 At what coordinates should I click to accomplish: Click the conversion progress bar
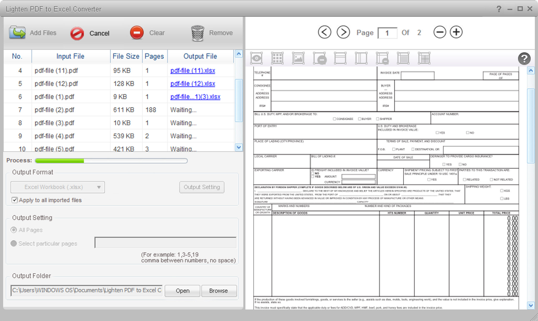click(x=111, y=161)
